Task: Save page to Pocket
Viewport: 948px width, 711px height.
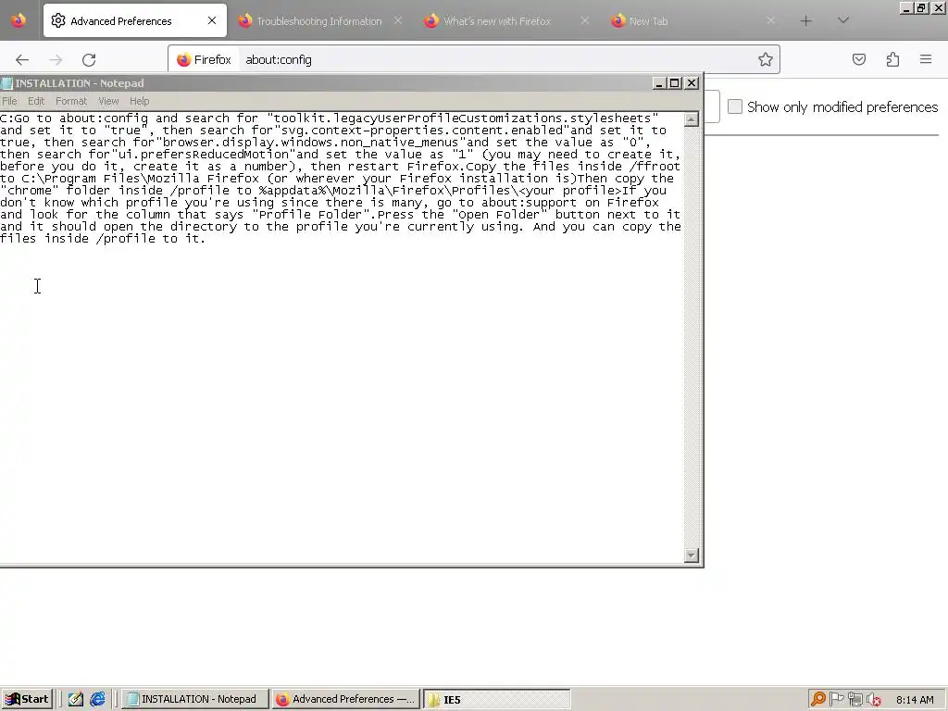Action: (859, 59)
